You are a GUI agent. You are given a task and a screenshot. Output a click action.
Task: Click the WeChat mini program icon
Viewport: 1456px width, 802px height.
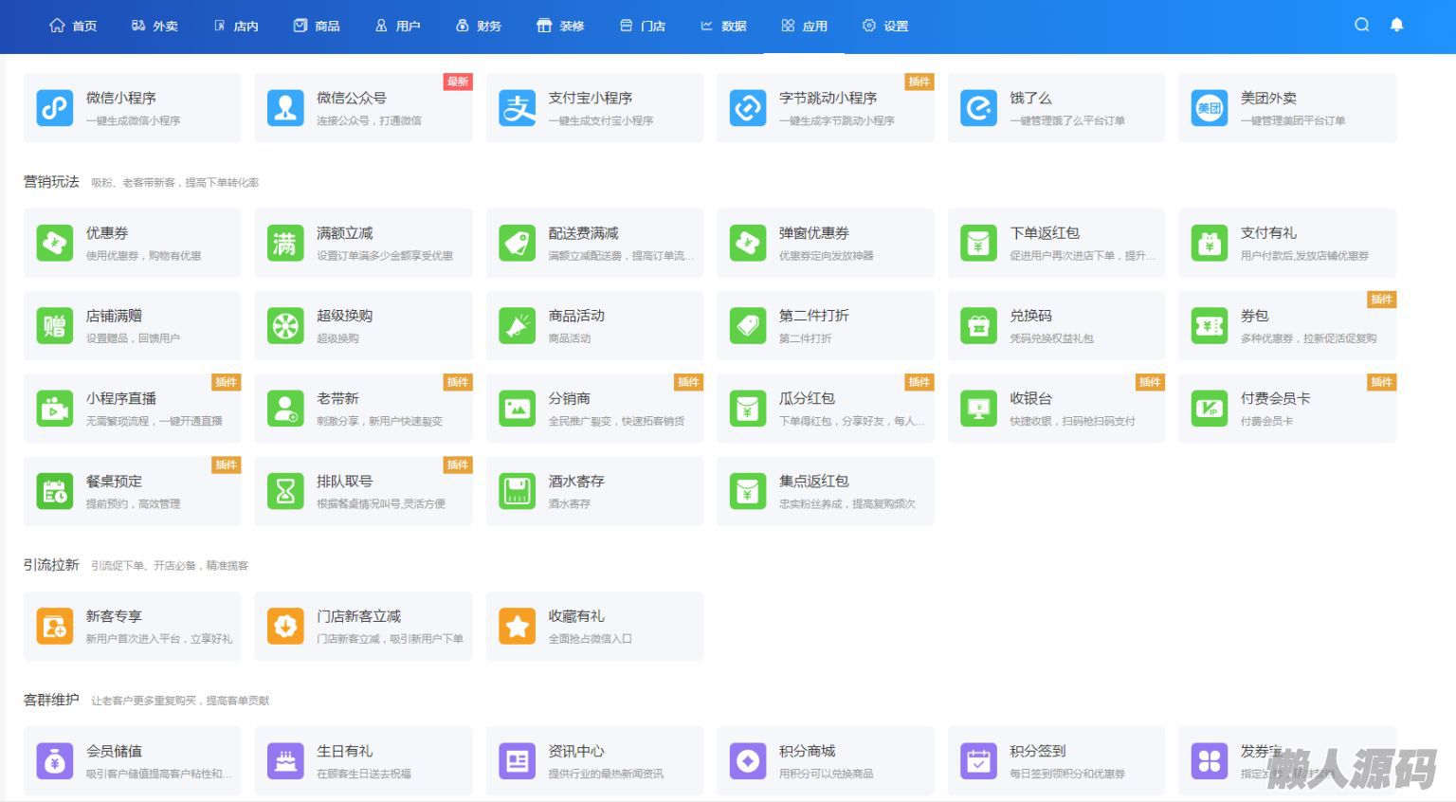(55, 108)
